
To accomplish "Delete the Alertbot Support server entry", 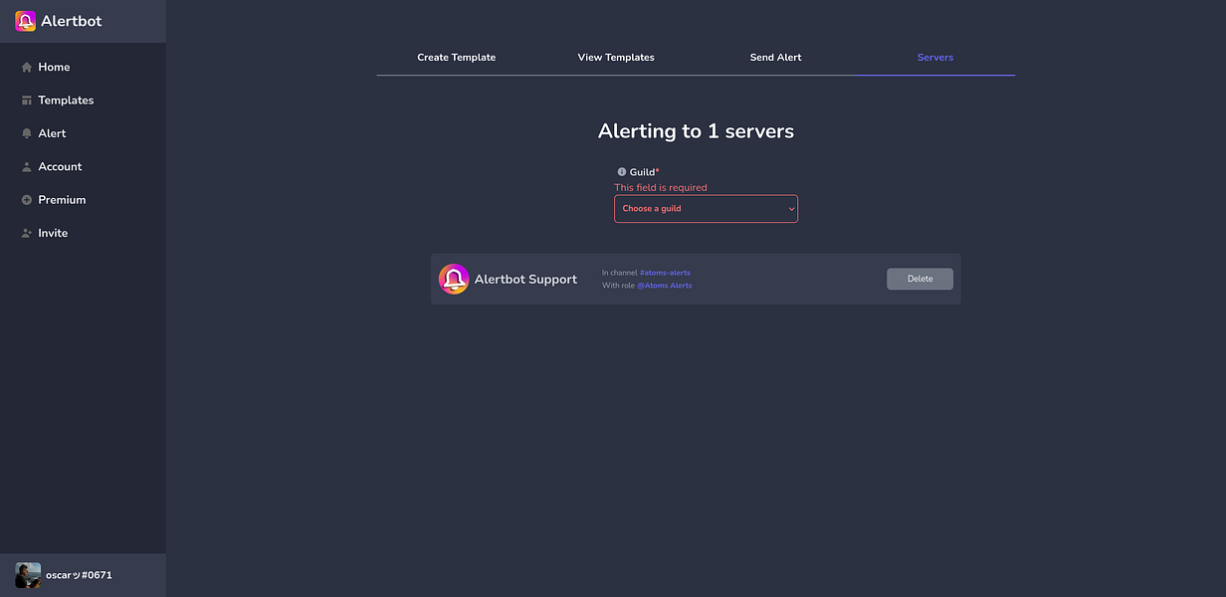I will pyautogui.click(x=919, y=279).
